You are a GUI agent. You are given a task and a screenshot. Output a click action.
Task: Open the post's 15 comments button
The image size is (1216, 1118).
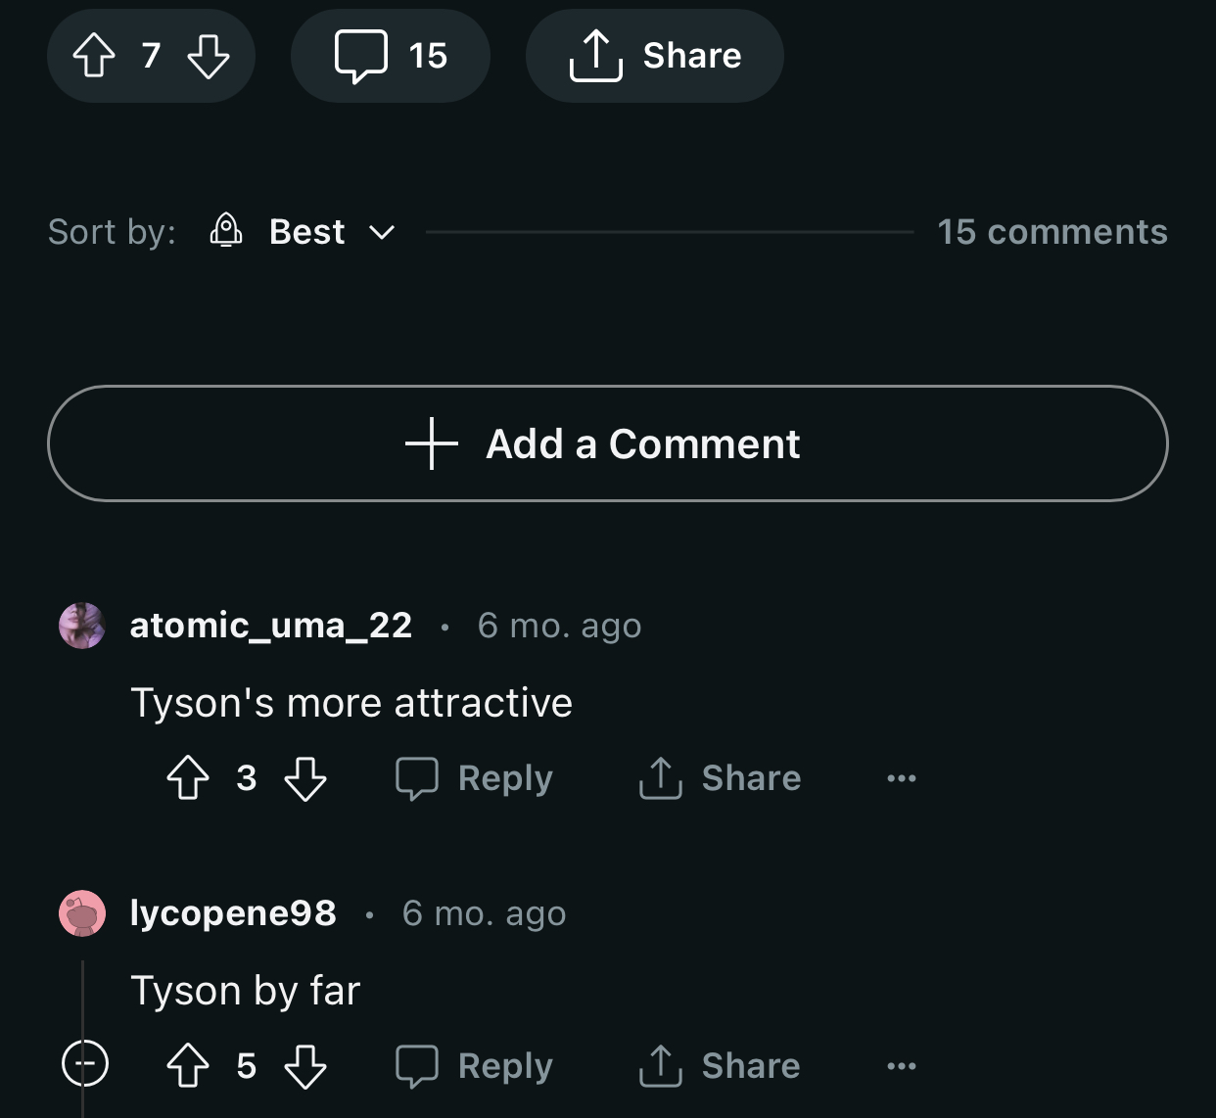point(391,56)
